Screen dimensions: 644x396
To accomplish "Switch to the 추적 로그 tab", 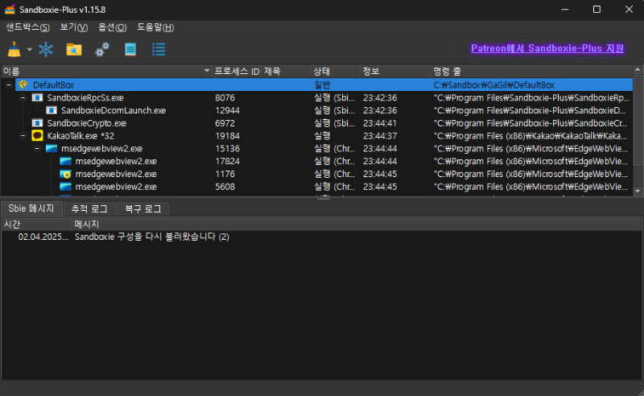I will (89, 209).
